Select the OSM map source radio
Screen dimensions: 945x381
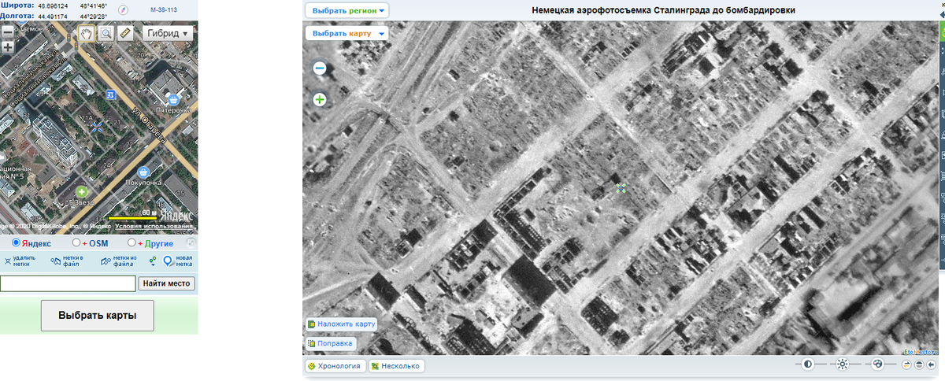click(76, 242)
